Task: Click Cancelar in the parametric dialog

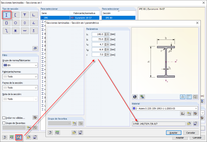Action: (x=191, y=133)
